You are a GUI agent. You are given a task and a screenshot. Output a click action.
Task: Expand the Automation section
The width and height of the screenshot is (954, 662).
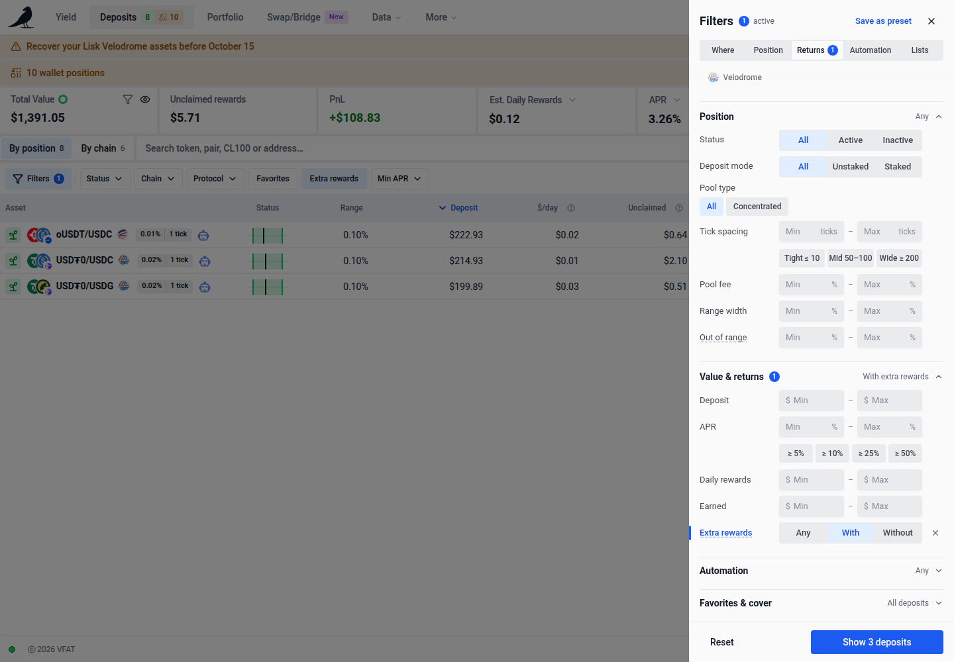[x=939, y=571]
